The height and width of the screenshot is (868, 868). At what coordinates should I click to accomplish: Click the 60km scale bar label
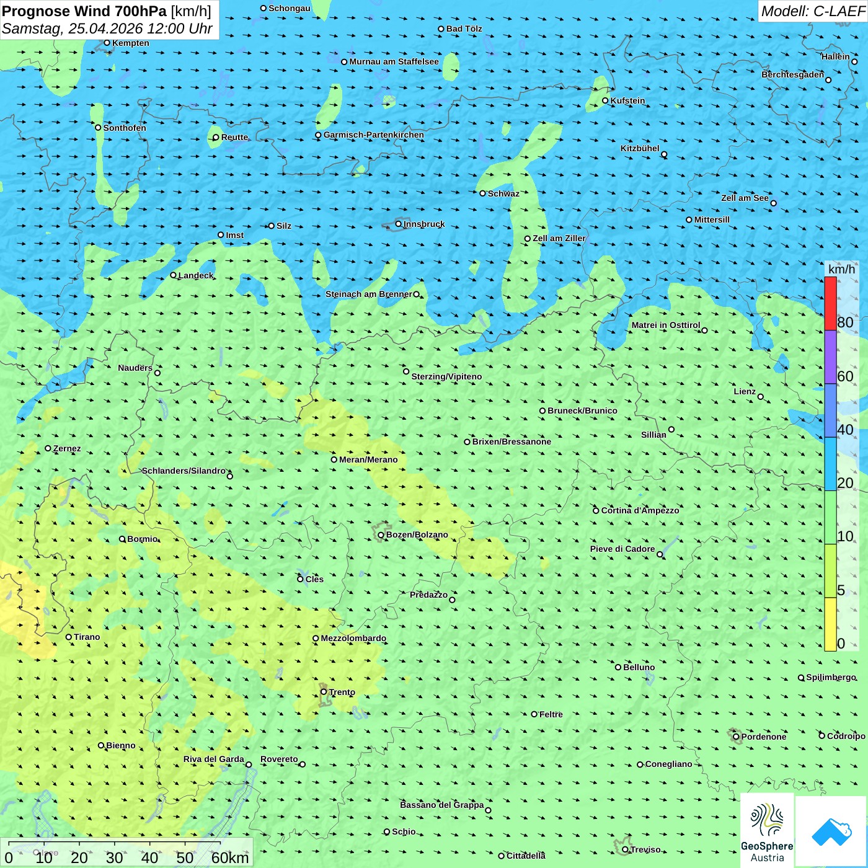(230, 857)
